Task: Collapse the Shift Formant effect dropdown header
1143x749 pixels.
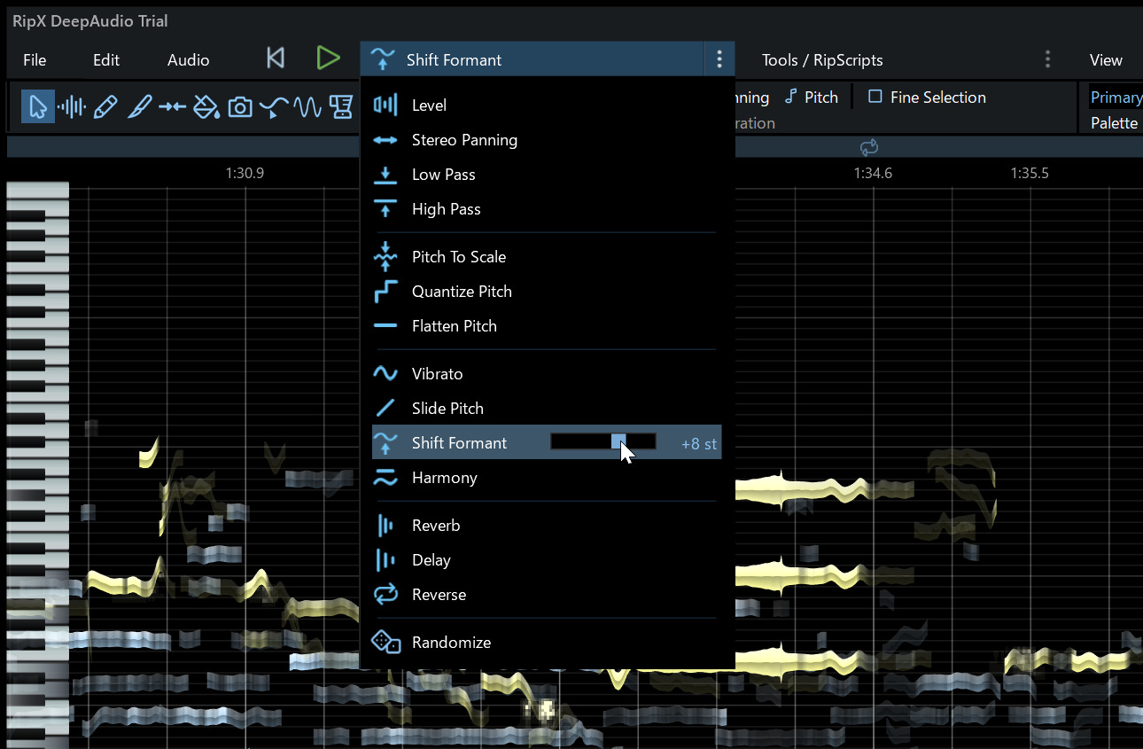Action: click(533, 59)
